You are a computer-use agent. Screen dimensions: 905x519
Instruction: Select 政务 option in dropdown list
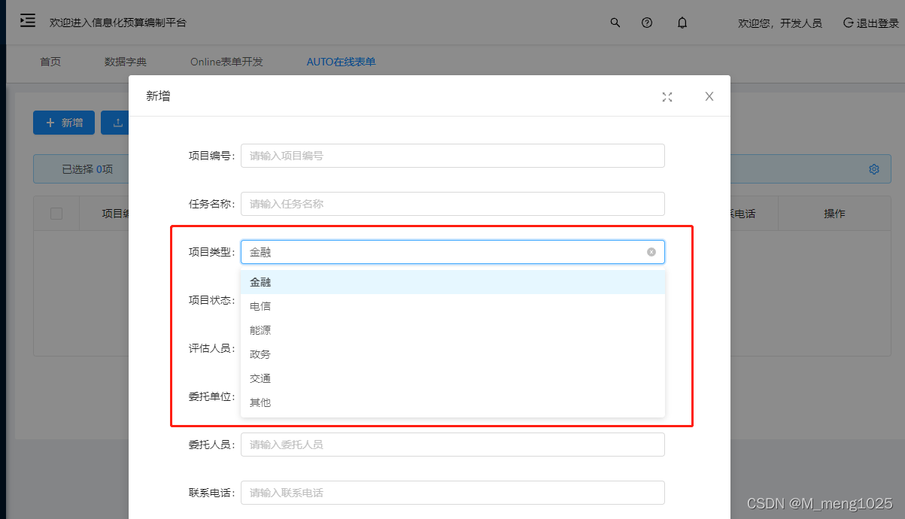coord(453,354)
